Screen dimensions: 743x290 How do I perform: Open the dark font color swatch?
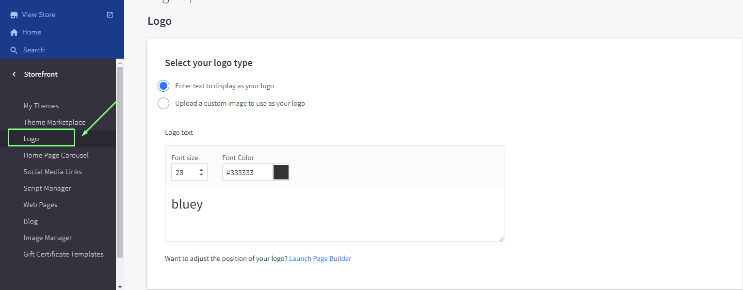tap(281, 172)
